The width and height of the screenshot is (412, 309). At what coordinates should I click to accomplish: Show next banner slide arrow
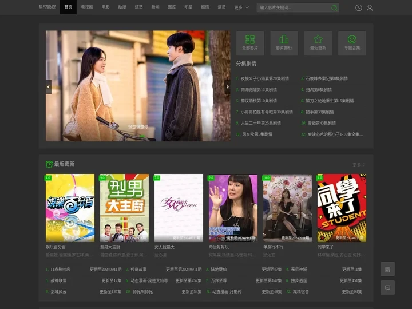point(227,87)
